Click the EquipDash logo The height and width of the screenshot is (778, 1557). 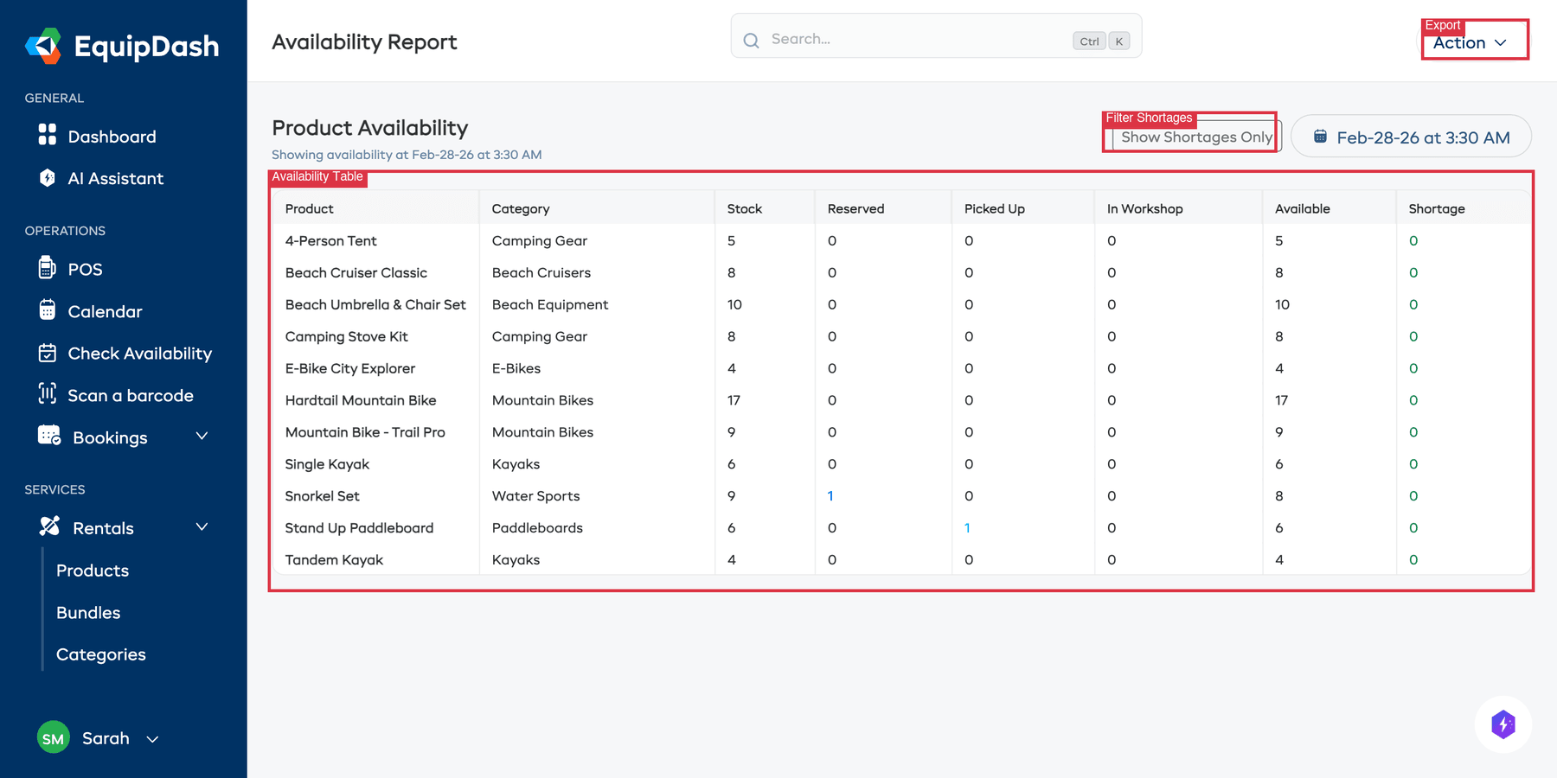click(121, 46)
